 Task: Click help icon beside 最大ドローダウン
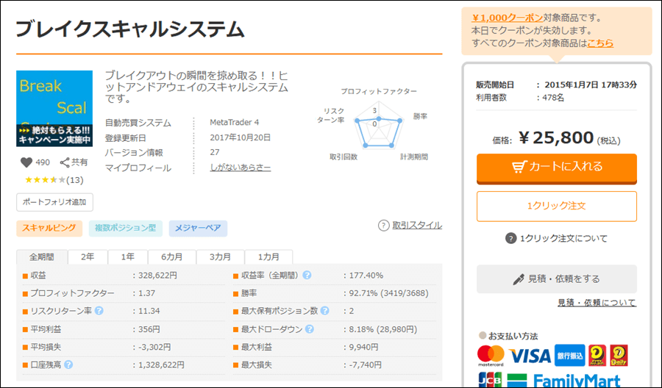[x=310, y=329]
